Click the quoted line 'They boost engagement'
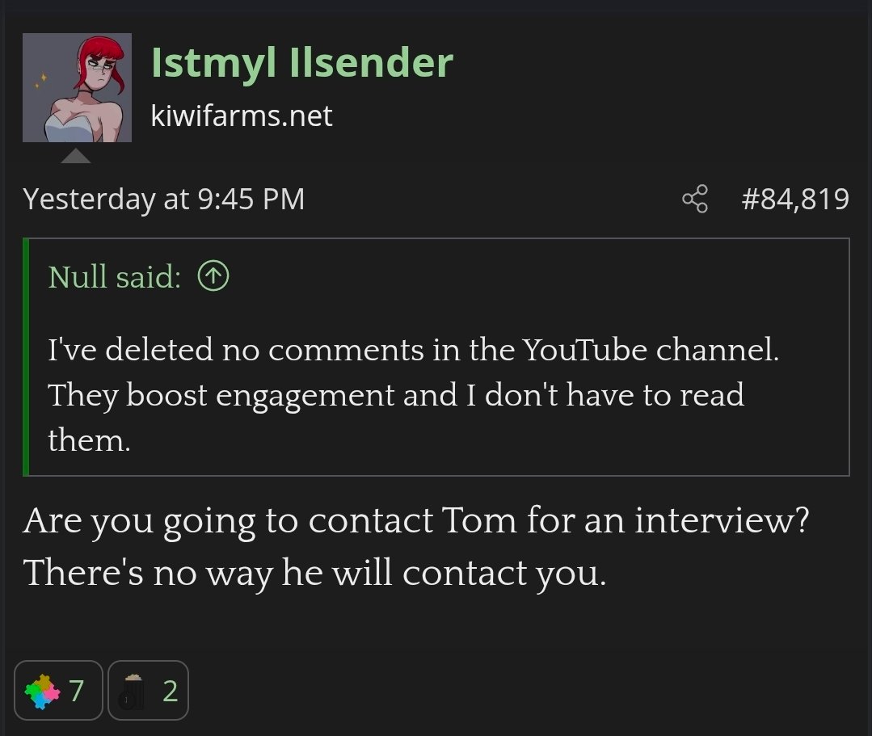The height and width of the screenshot is (736, 872). (395, 395)
